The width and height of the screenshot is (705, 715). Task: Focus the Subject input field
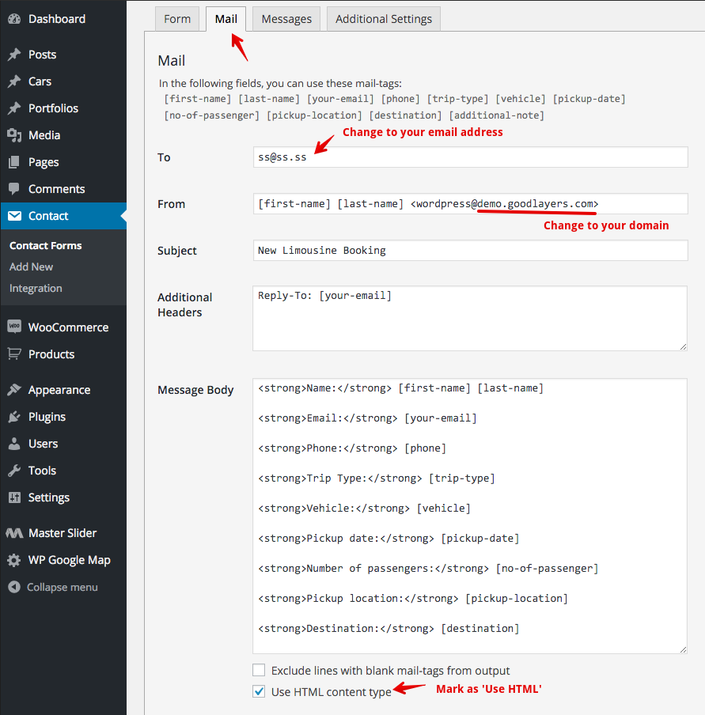click(x=471, y=251)
